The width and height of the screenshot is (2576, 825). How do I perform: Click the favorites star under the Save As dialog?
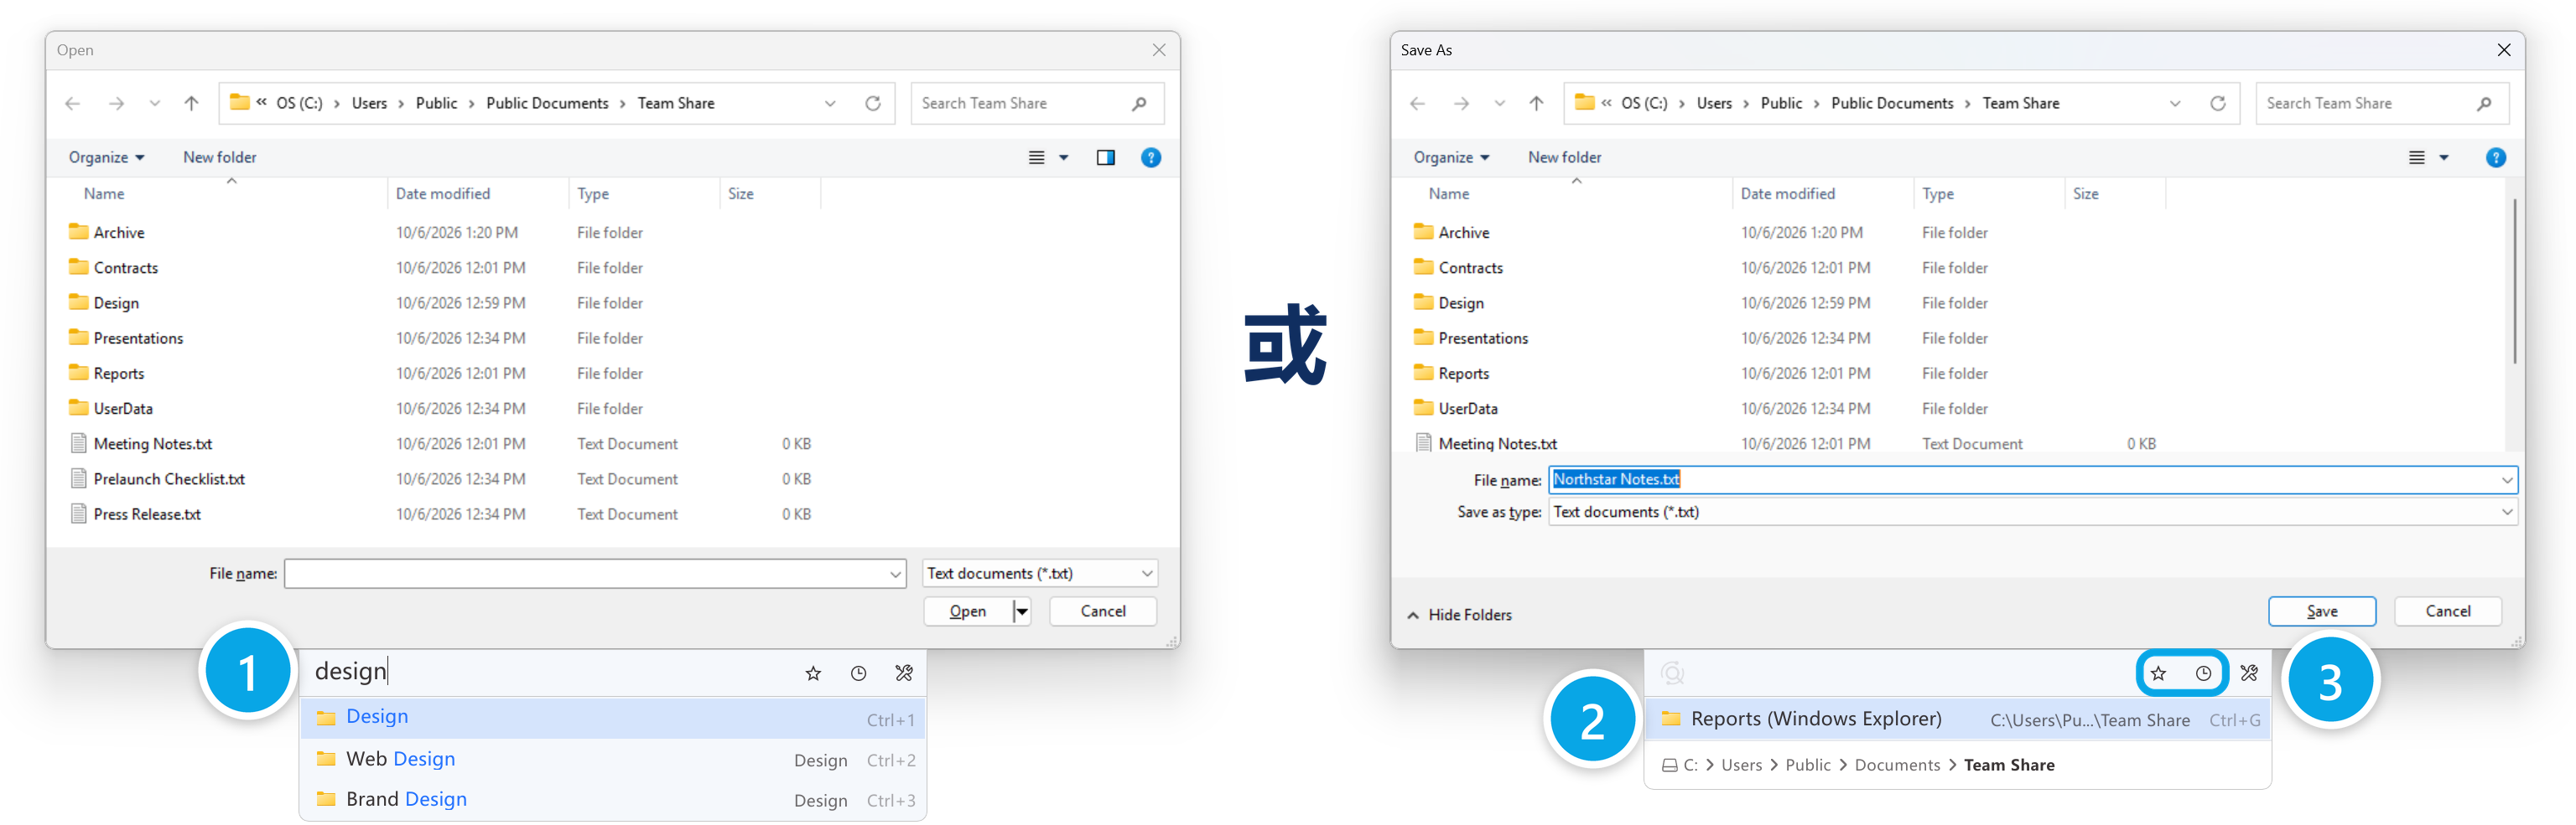[x=2158, y=673]
